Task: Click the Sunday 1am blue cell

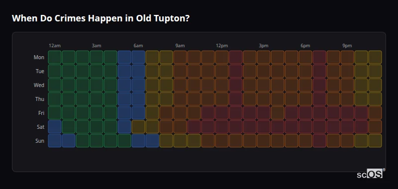Action: (x=69, y=141)
